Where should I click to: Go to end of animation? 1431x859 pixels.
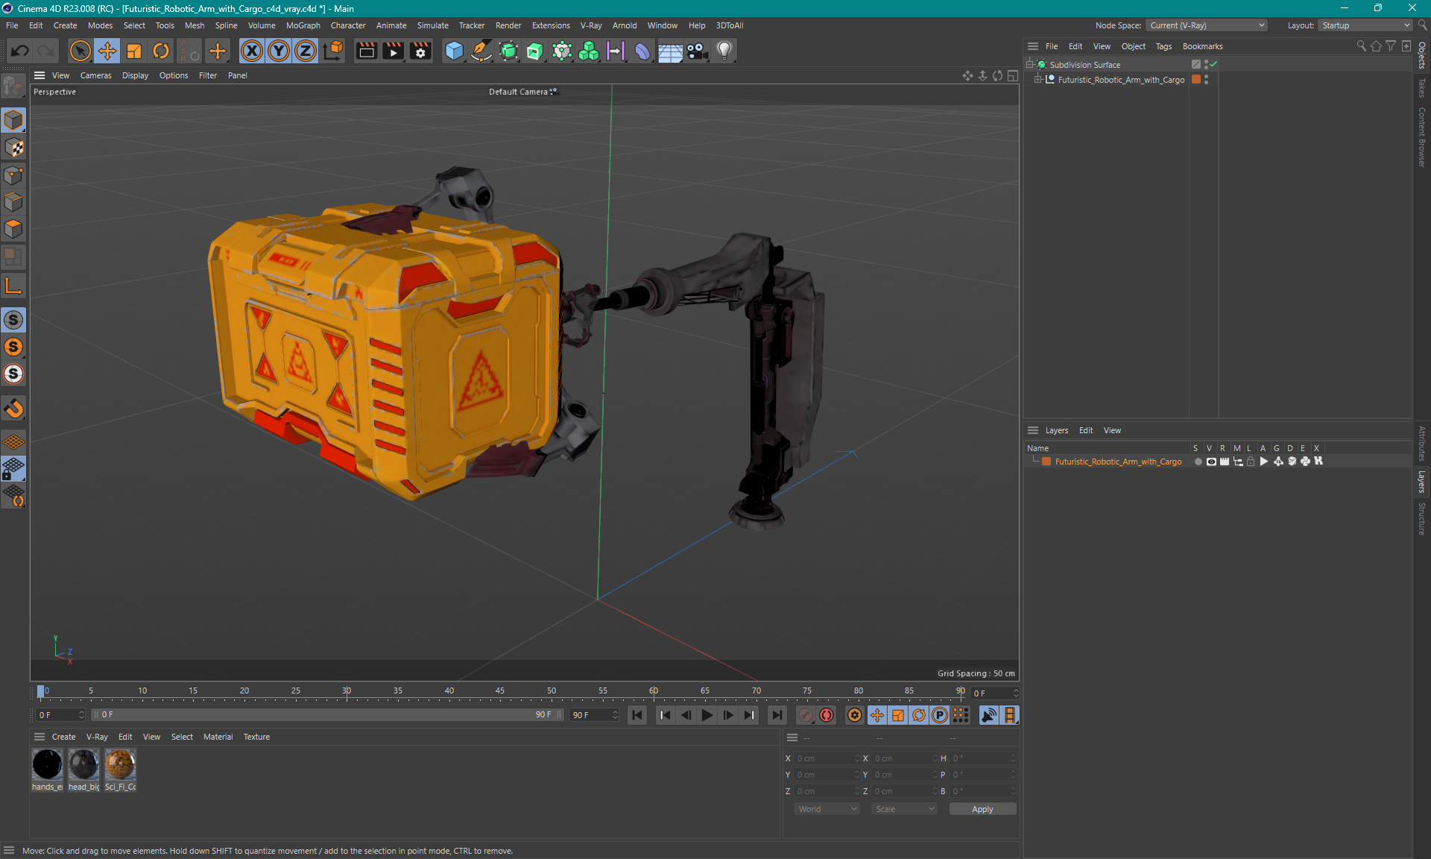tap(777, 715)
